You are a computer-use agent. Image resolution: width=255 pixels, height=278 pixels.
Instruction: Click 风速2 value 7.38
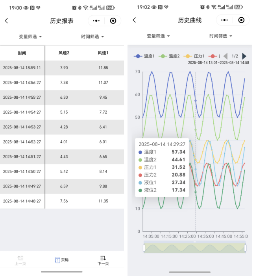point(64,83)
